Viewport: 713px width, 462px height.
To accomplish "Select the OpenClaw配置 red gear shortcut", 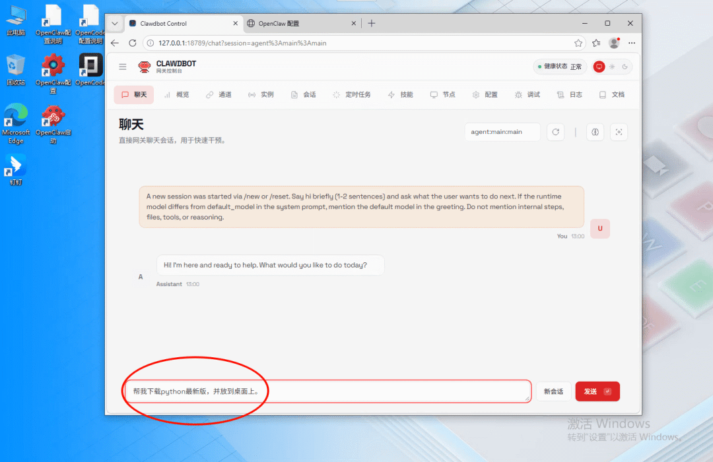I will coord(53,74).
